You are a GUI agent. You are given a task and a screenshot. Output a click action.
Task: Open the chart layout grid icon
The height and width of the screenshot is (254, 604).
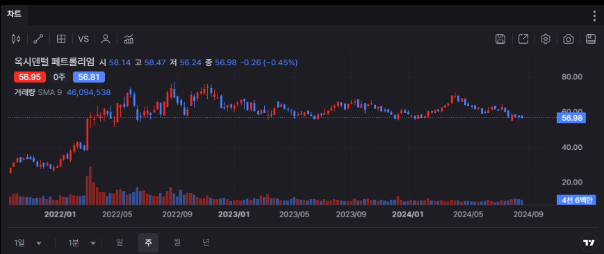point(61,39)
